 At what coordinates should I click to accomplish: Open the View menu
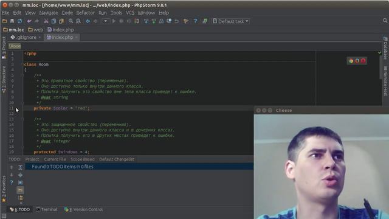tap(30, 13)
